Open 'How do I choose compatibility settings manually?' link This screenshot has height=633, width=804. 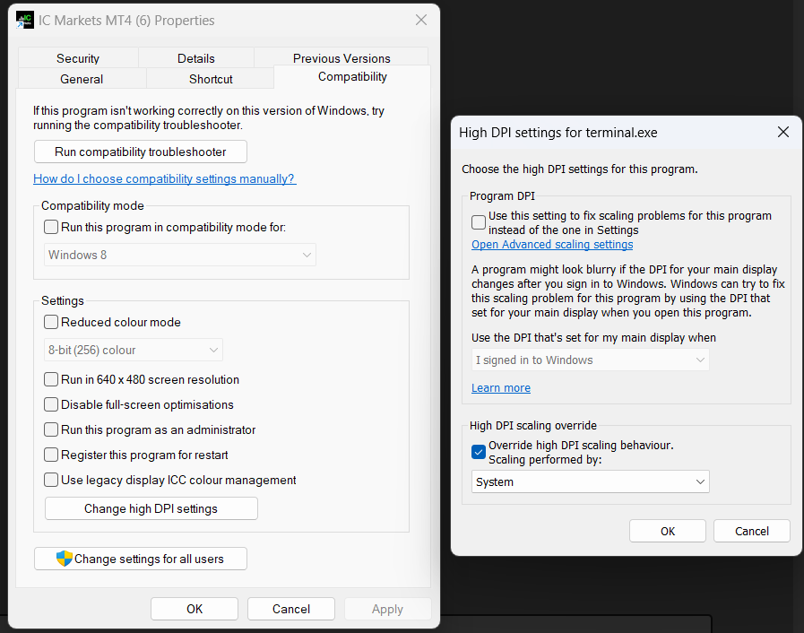(x=165, y=178)
